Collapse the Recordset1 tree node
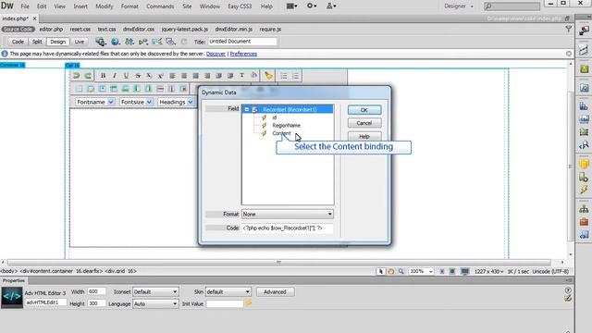 pyautogui.click(x=247, y=109)
